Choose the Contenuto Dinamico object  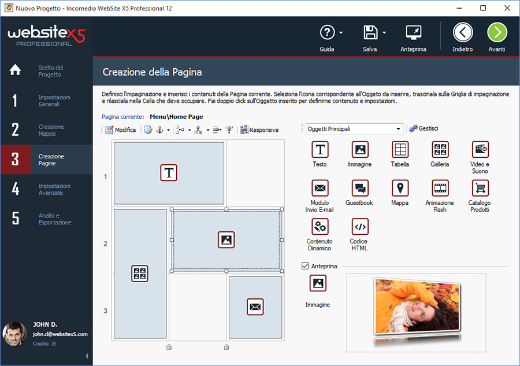(320, 227)
